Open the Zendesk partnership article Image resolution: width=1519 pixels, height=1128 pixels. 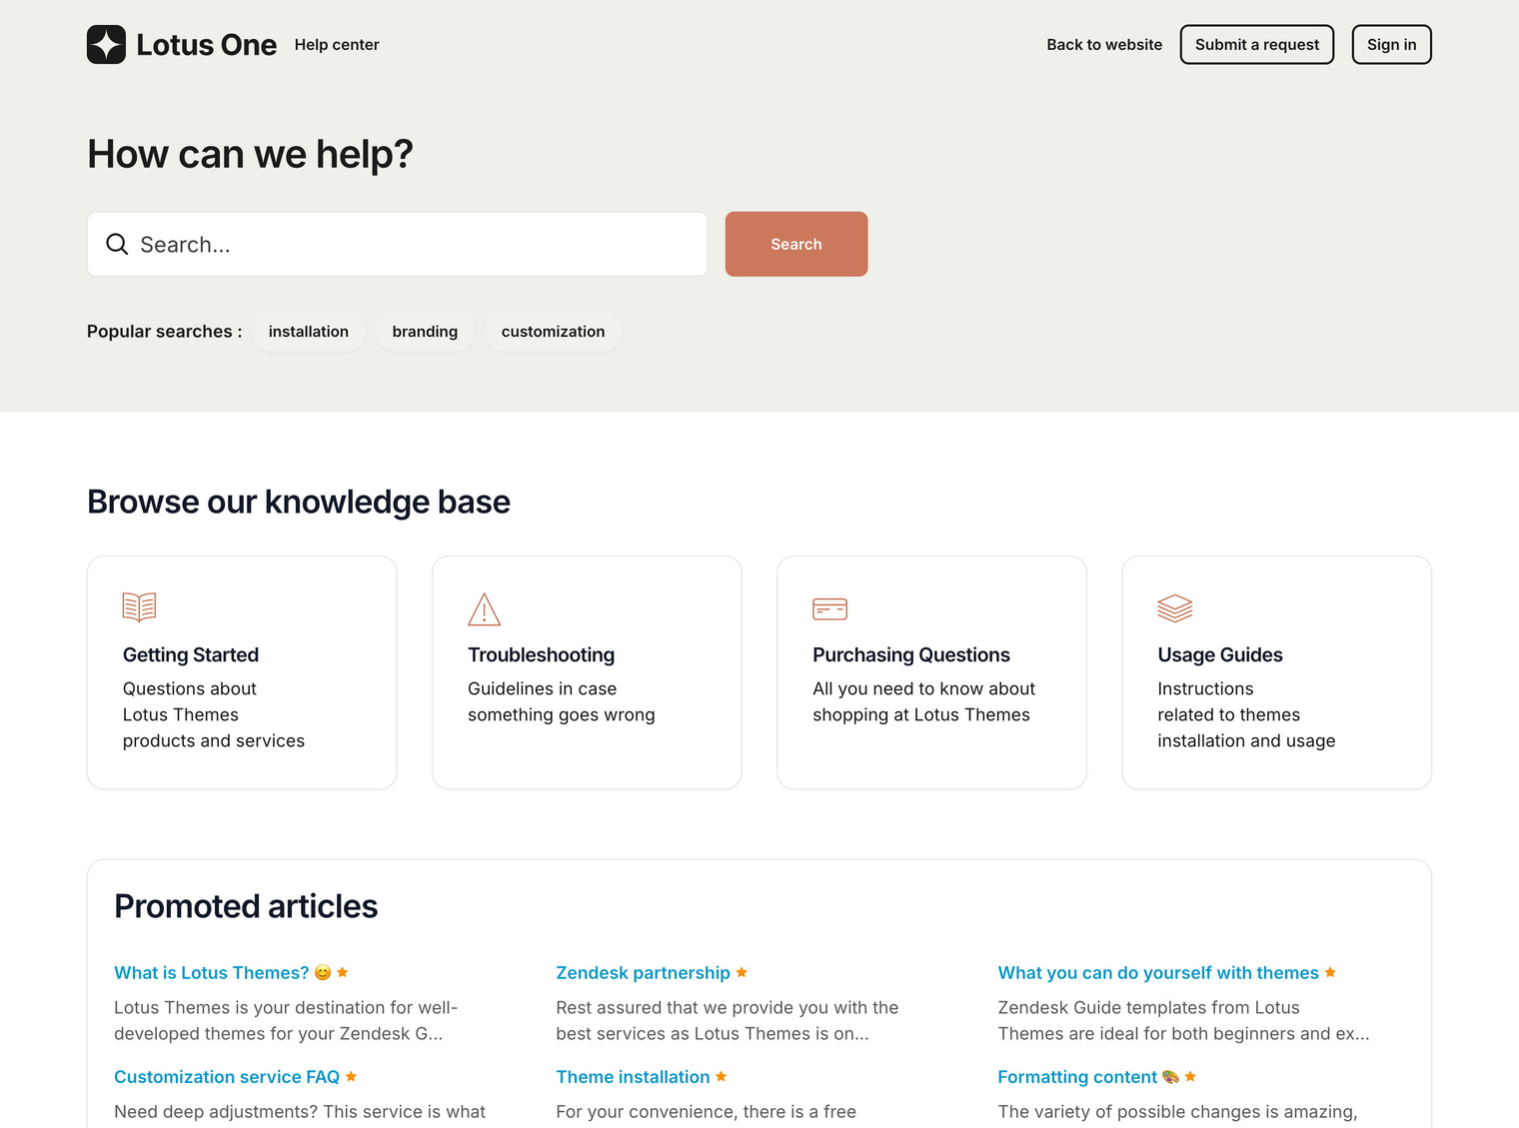point(643,973)
